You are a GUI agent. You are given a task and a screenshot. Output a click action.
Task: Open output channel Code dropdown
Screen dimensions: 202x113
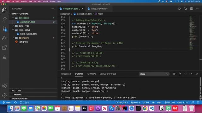pyautogui.click(x=154, y=74)
